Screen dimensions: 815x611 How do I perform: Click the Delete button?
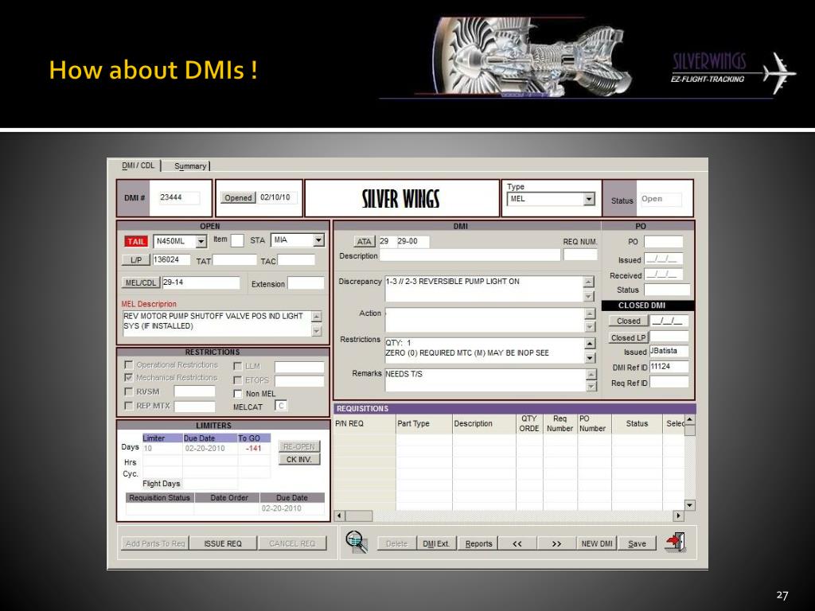click(396, 543)
